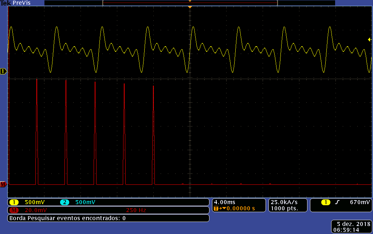Screen dimensions: 373x234
Task: Click the 25.0kA/s sample rate readout
Action: click(284, 202)
